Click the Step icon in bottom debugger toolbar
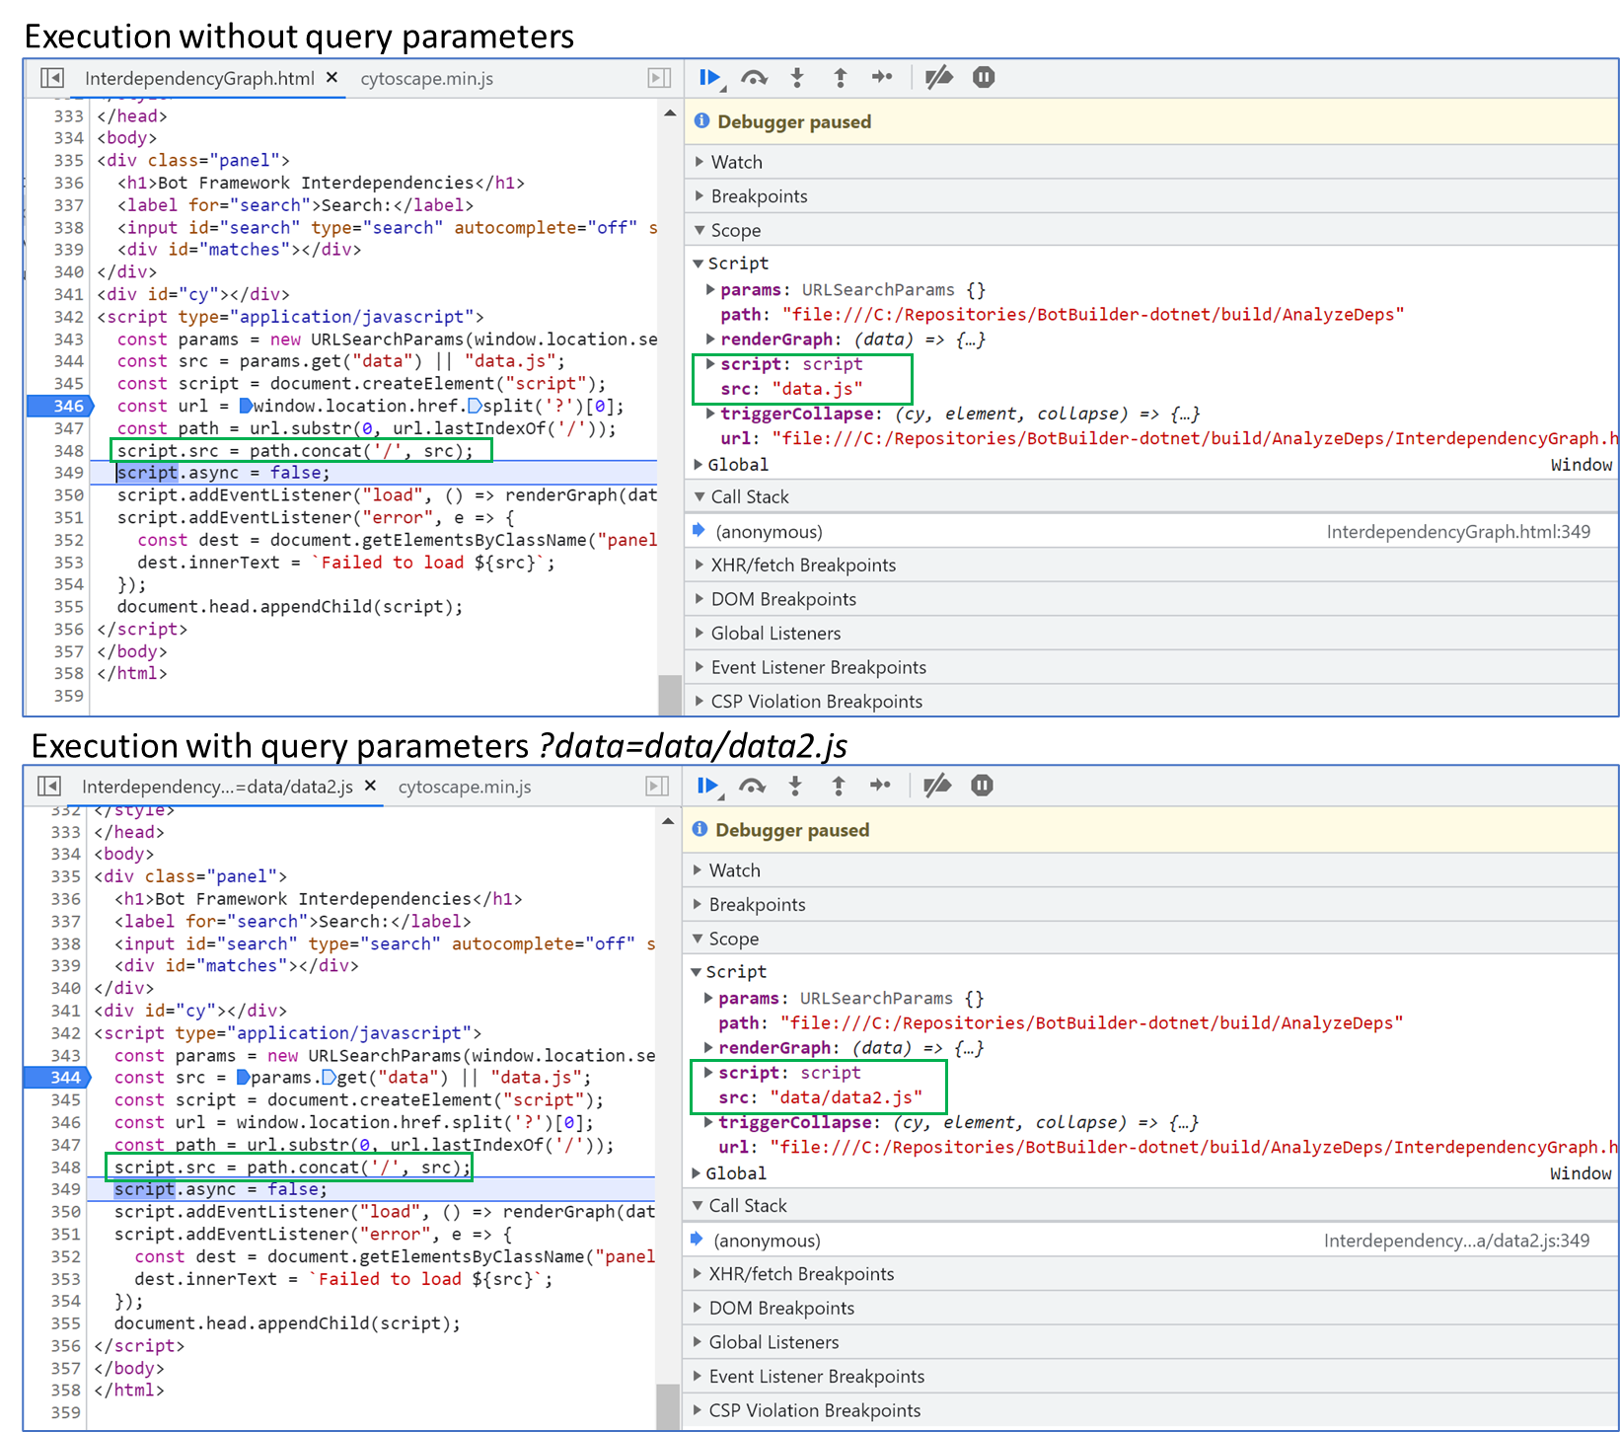 click(x=880, y=786)
